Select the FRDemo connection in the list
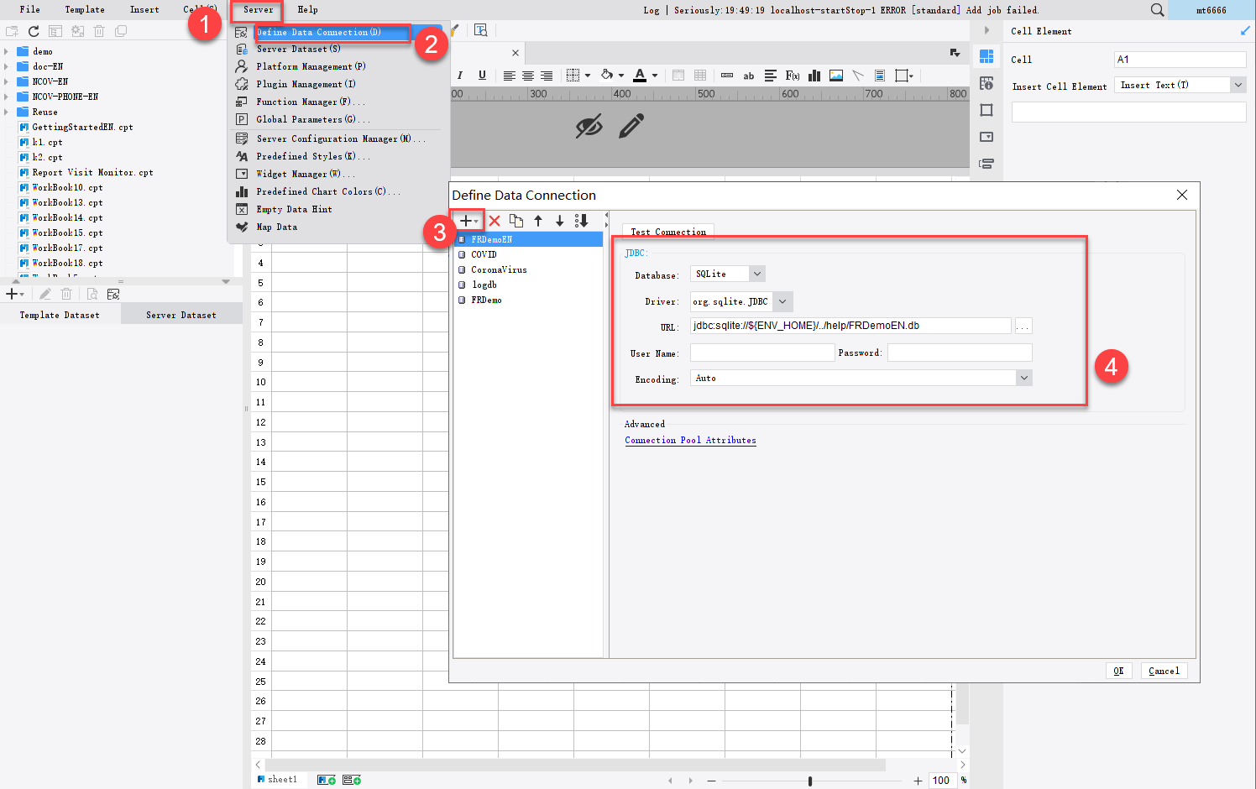1256x789 pixels. (486, 300)
